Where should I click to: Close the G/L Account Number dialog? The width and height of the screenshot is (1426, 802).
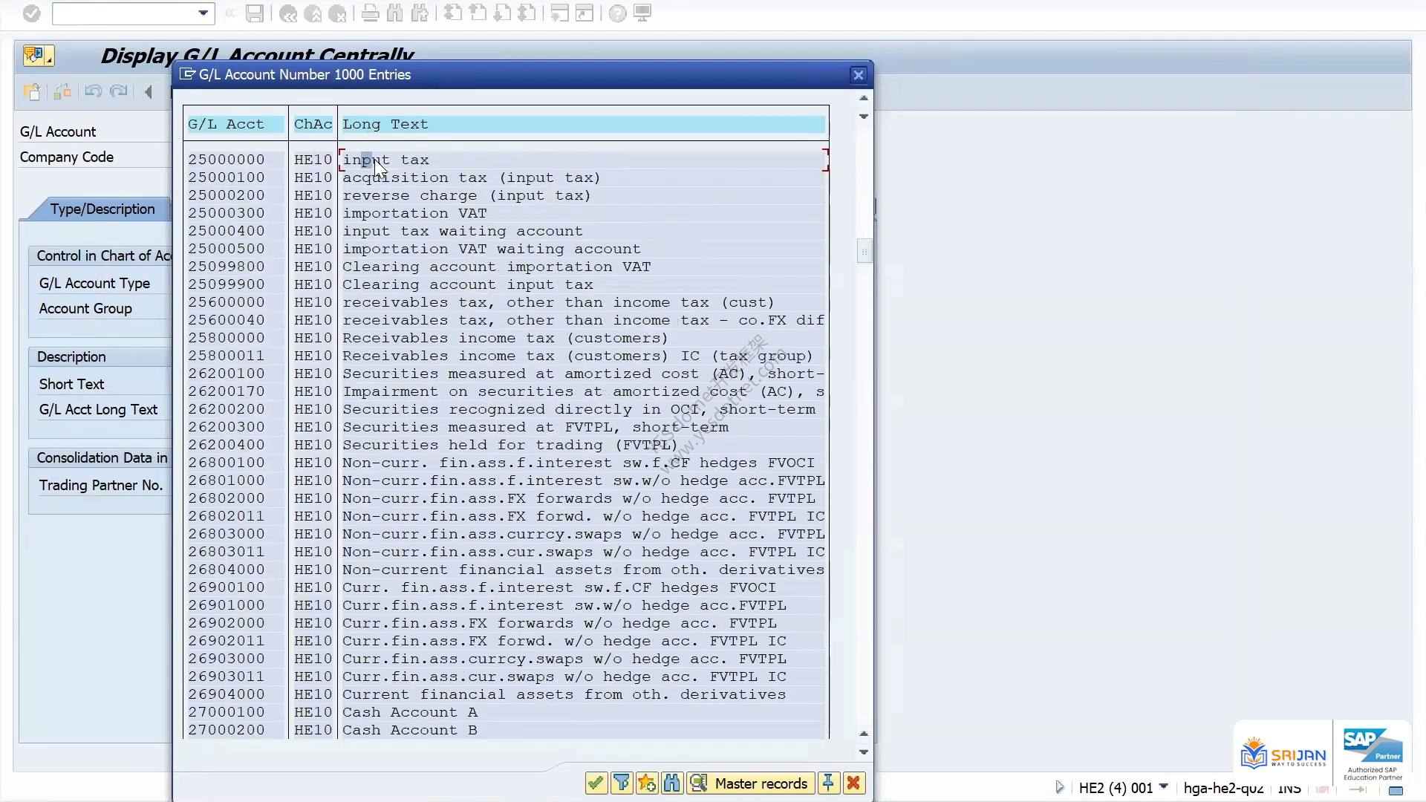click(x=859, y=75)
